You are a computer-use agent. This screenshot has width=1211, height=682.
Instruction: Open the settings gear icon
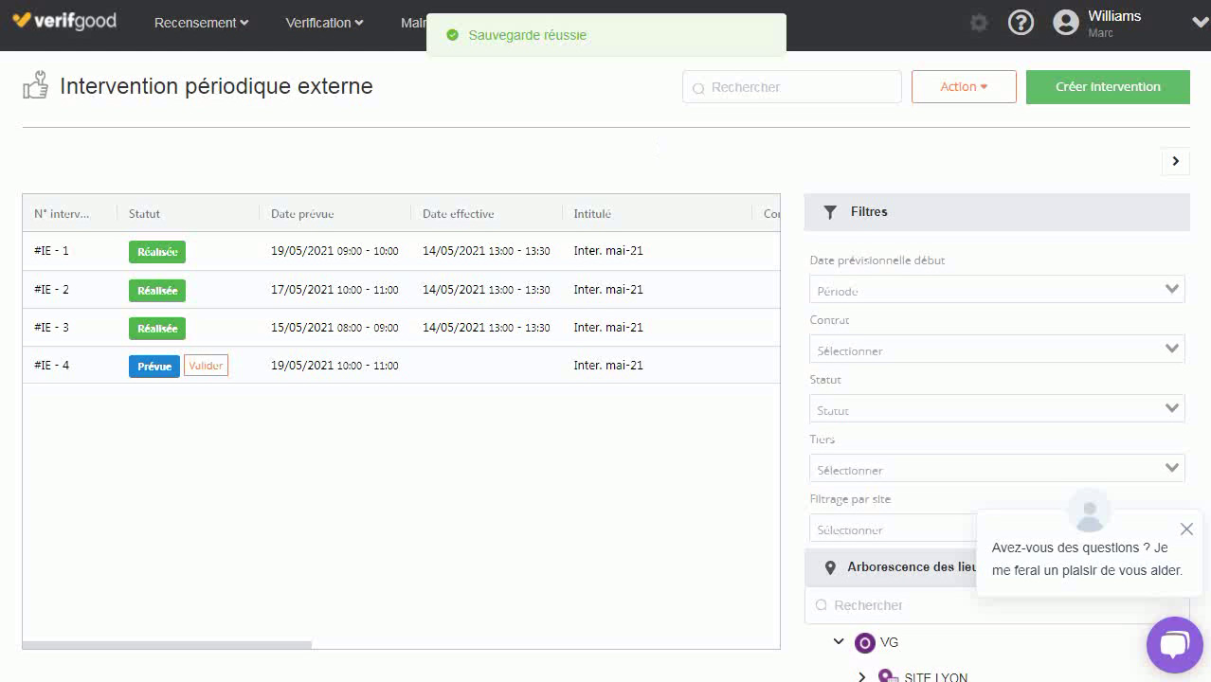pos(979,23)
